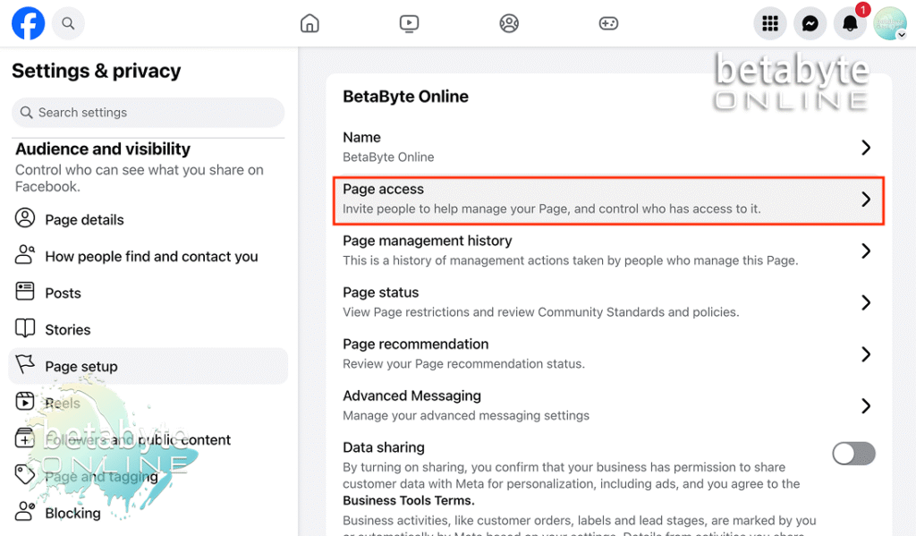Image resolution: width=916 pixels, height=536 pixels.
Task: Open the Video tab icon
Action: coord(409,23)
